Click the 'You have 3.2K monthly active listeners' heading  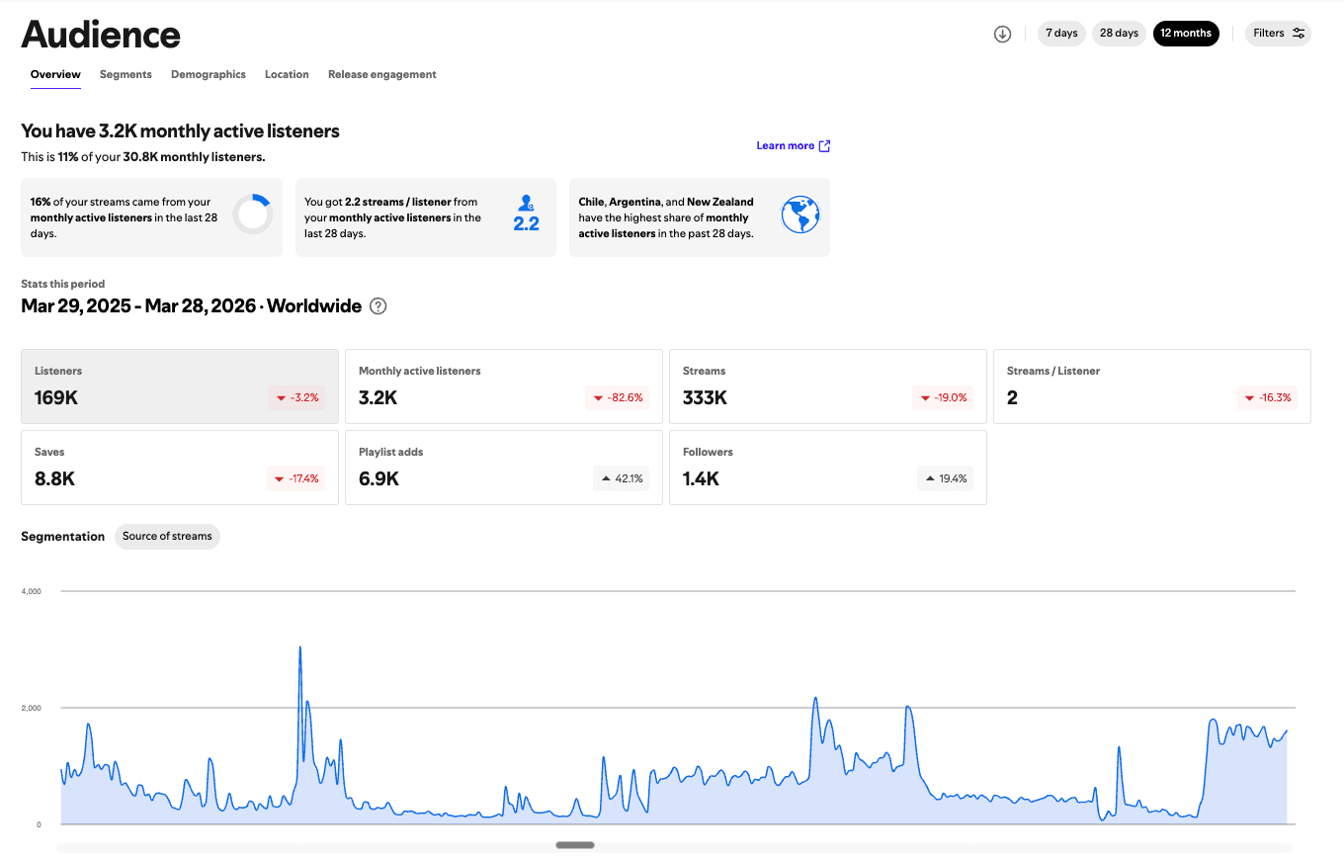181,131
